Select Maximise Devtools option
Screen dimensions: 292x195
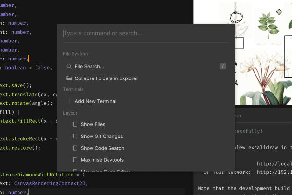click(x=101, y=160)
